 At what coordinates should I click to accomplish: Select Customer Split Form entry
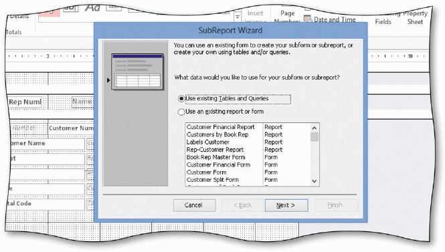pos(213,180)
